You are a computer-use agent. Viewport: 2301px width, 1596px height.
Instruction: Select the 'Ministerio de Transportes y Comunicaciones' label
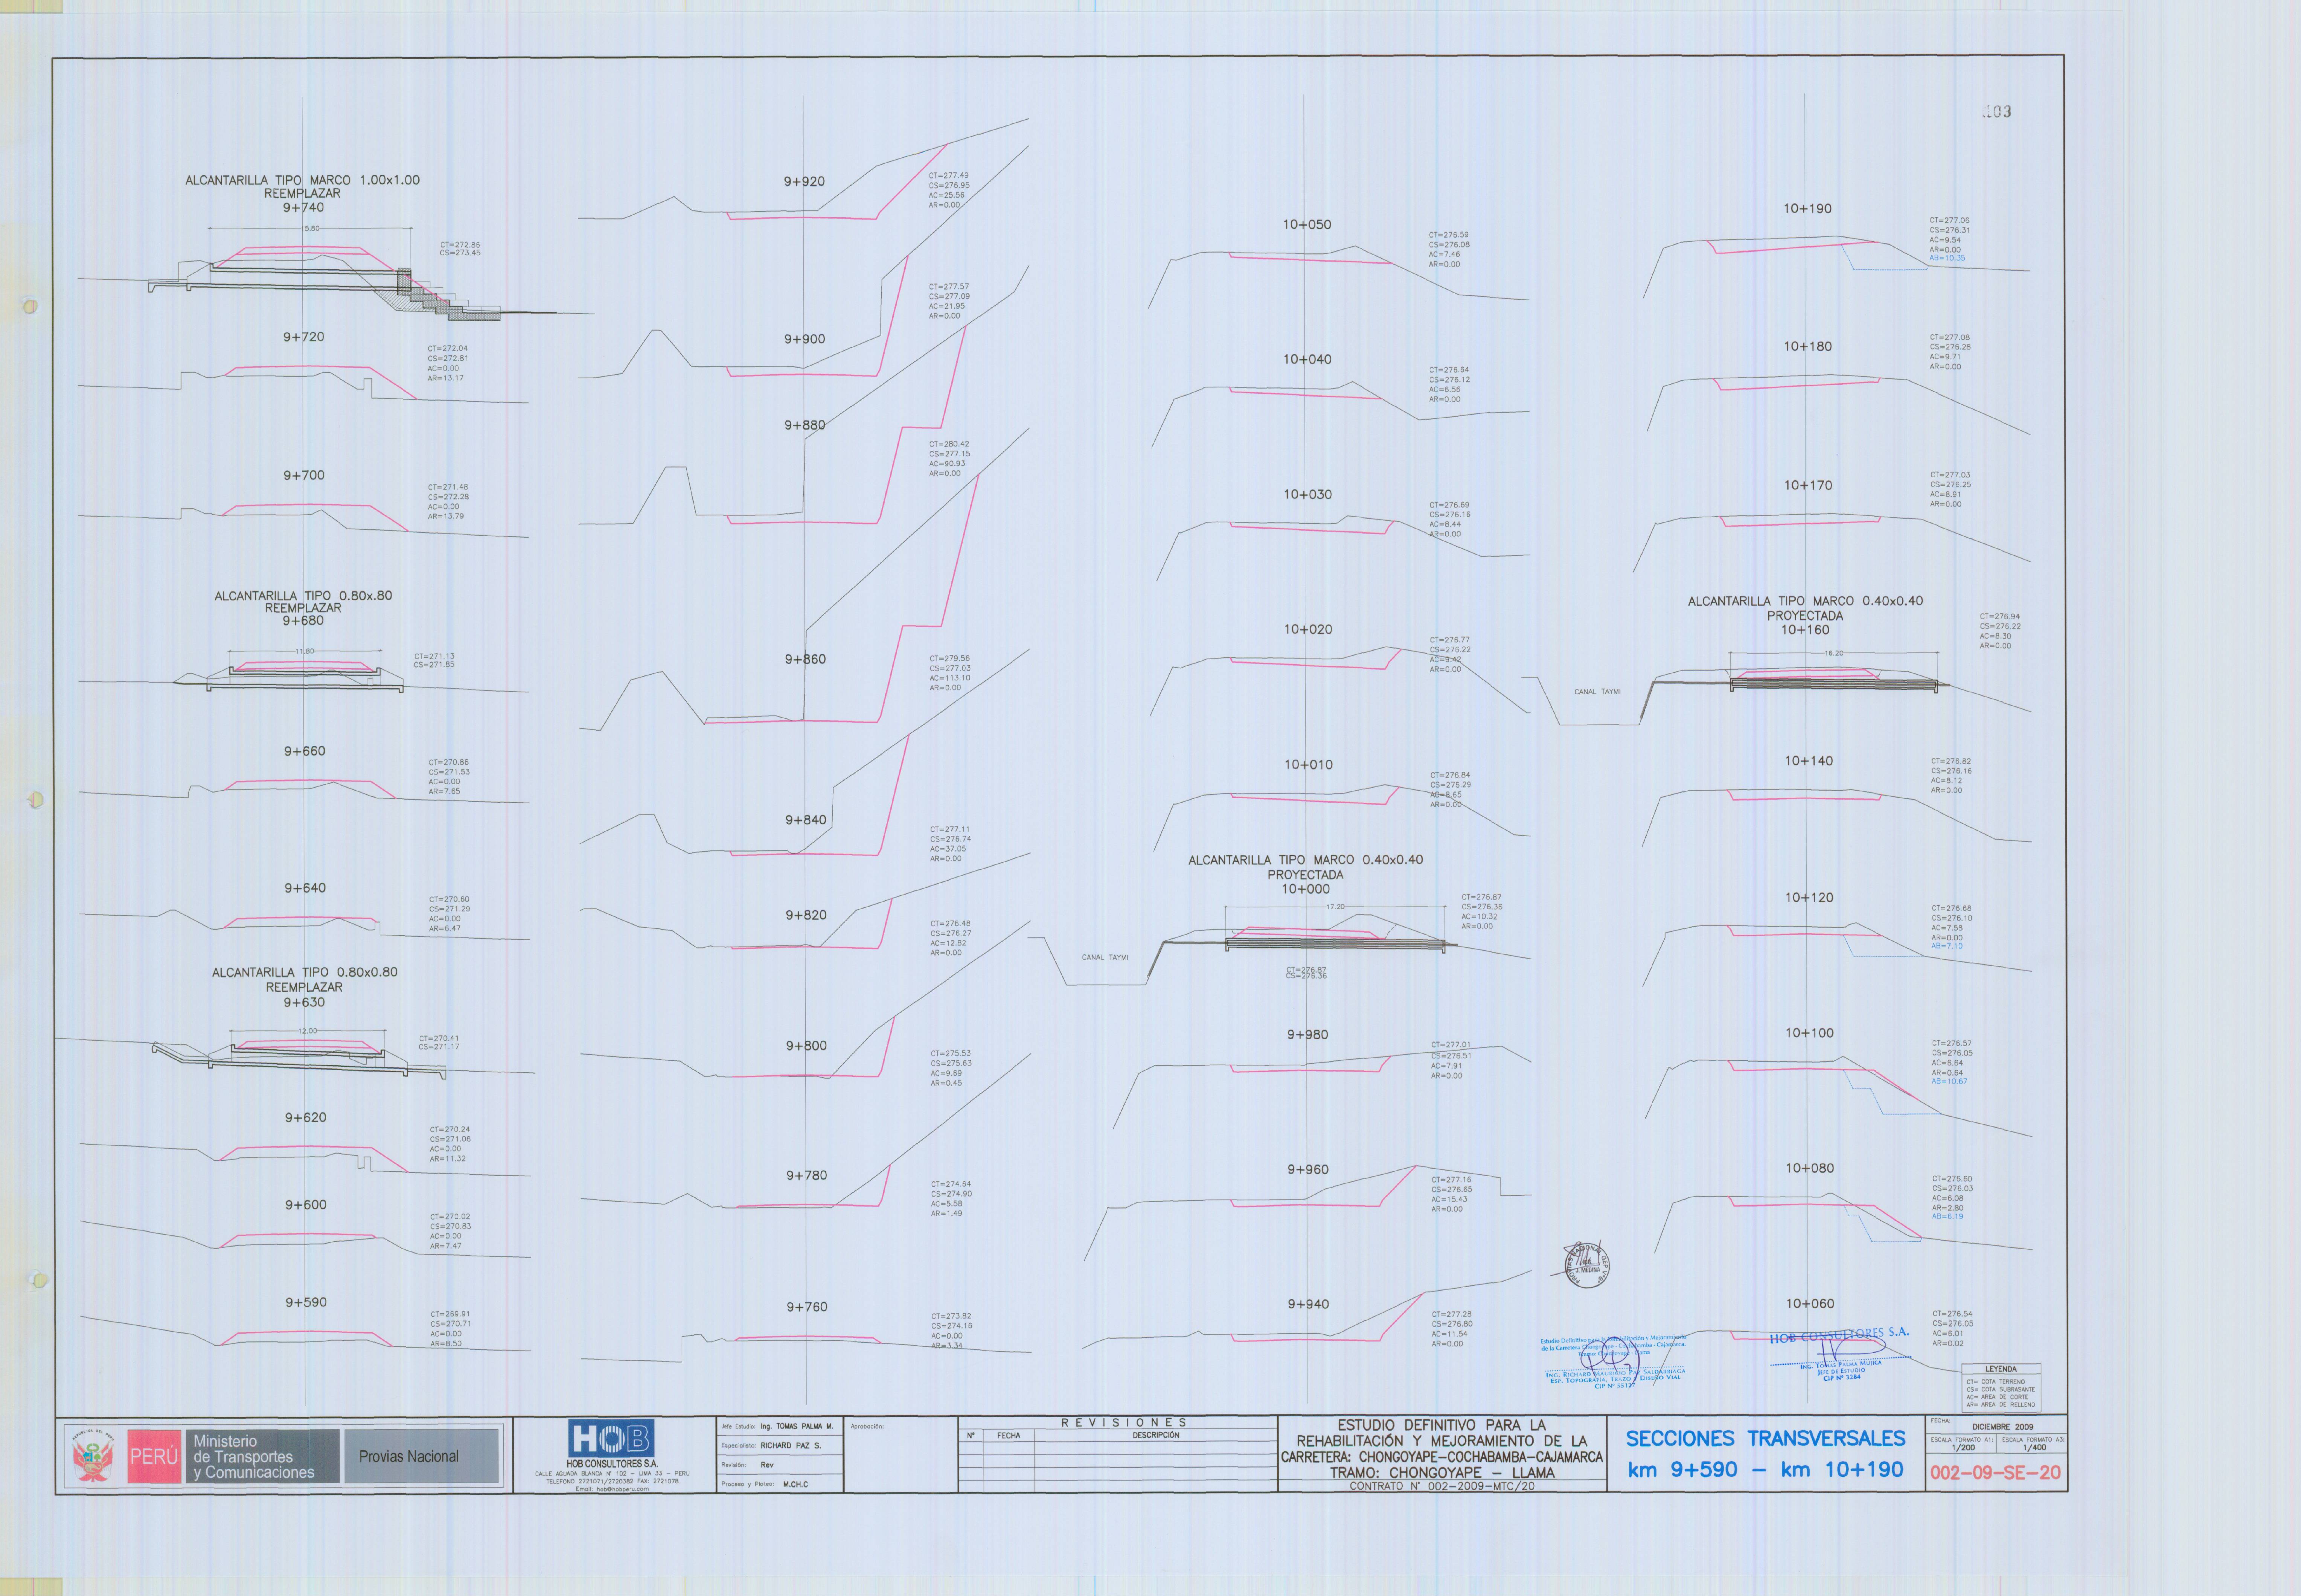(254, 1457)
